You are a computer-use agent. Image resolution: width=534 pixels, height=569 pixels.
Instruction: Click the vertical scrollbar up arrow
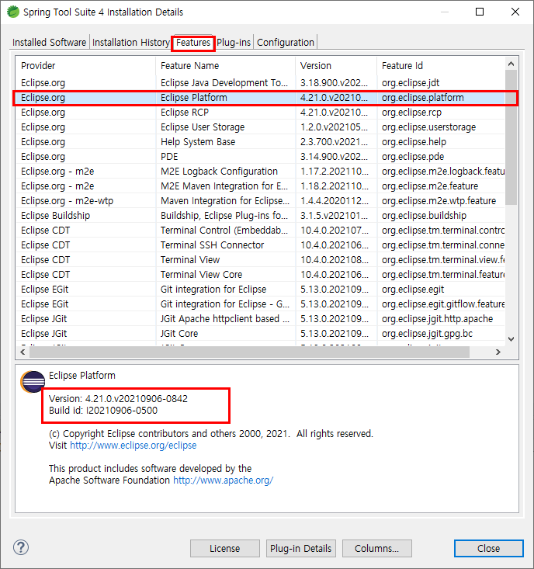coord(511,64)
